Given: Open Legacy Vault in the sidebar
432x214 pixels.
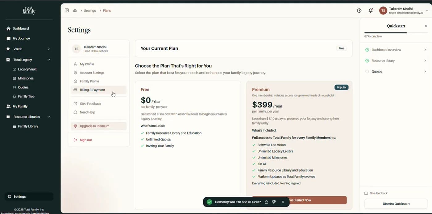Looking at the screenshot, I should click(x=27, y=69).
